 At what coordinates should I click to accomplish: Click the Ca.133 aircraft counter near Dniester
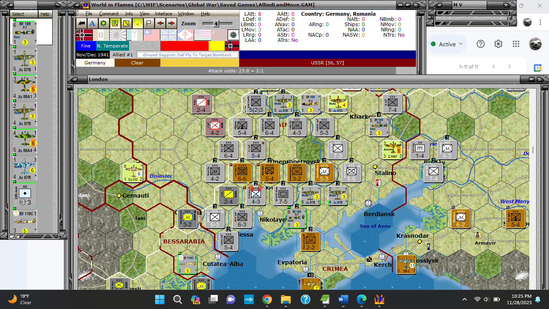[133, 172]
